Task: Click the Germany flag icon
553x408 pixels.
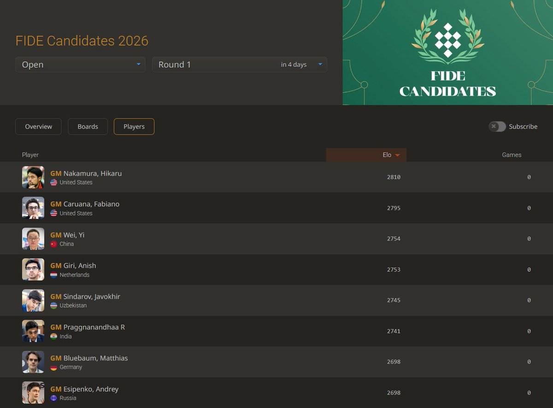Action: [x=54, y=367]
